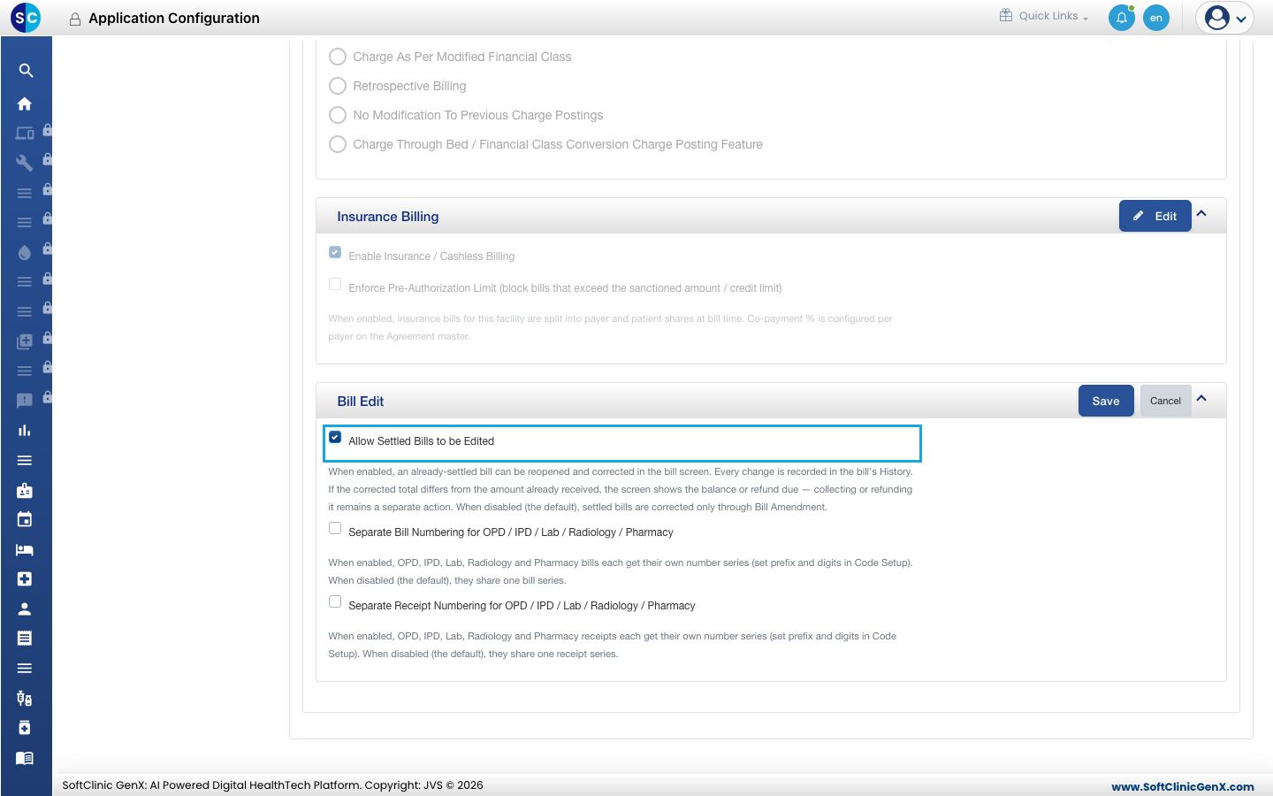1273x796 pixels.
Task: Click the SC application logo
Action: point(26,18)
